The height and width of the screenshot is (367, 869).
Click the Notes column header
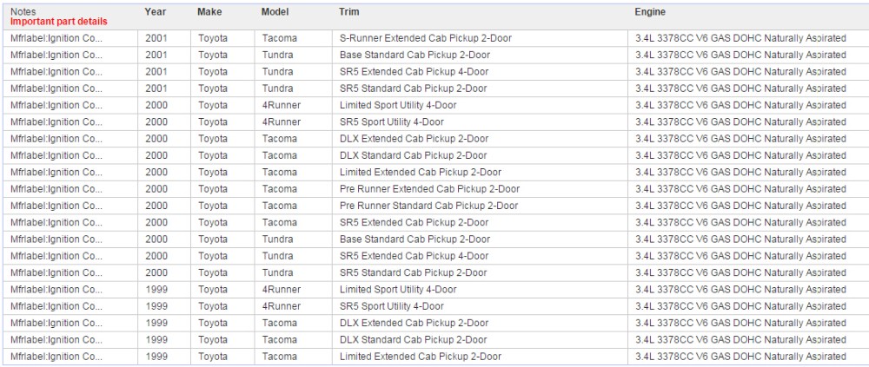(23, 11)
